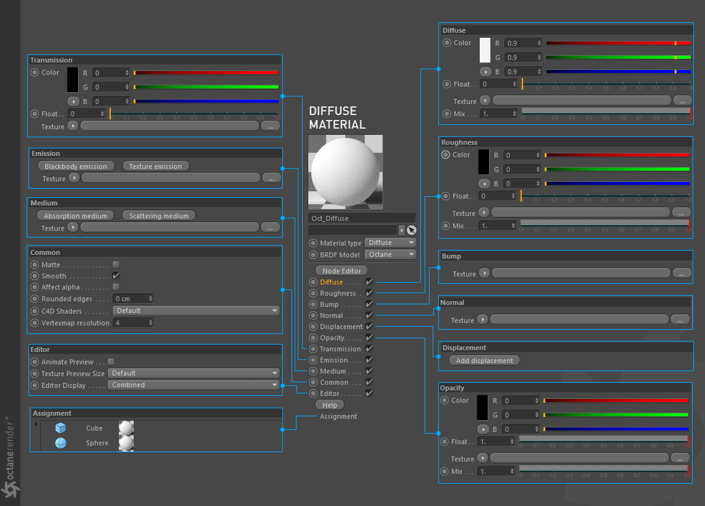Click the diffuse material sphere preview
Image resolution: width=705 pixels, height=506 pixels.
345,172
